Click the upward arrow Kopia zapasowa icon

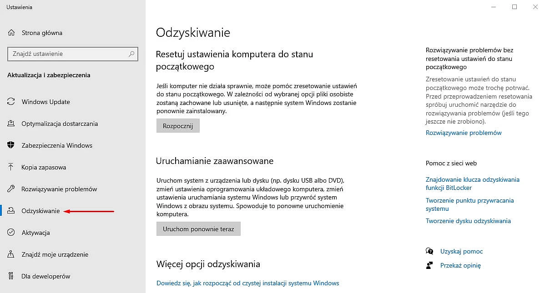[11, 167]
